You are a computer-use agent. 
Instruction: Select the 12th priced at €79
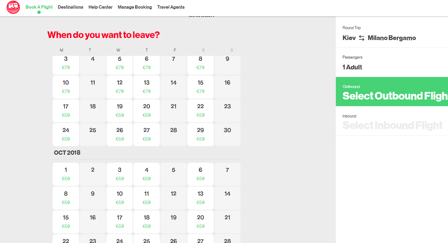pyautogui.click(x=119, y=87)
